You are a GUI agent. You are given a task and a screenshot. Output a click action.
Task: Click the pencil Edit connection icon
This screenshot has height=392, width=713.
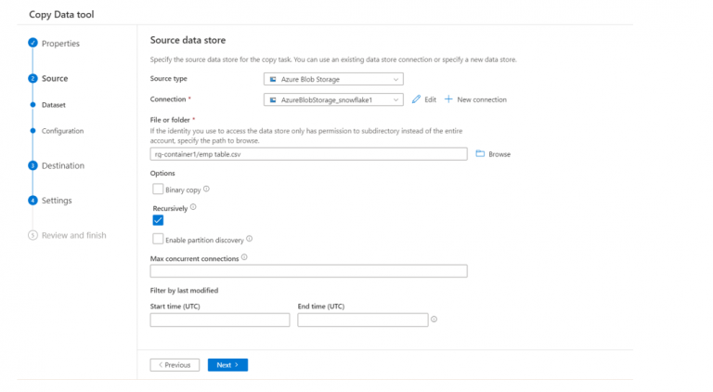[416, 99]
